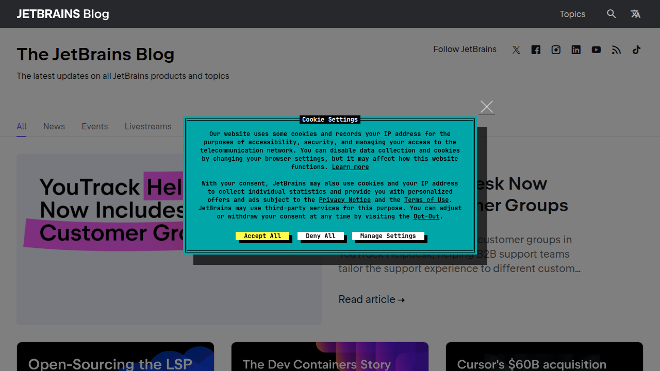Switch to the Events tab

click(95, 126)
